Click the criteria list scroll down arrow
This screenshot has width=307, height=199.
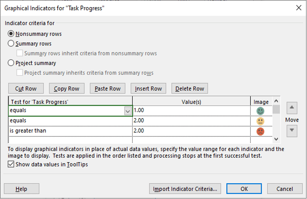point(276,139)
